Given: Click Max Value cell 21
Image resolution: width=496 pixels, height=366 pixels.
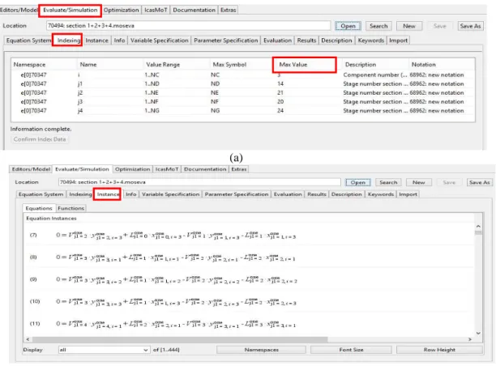Looking at the screenshot, I should pos(280,92).
